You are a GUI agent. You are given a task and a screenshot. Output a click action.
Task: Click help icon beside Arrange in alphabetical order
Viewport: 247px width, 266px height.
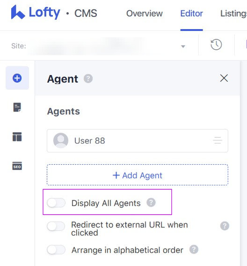[x=194, y=250]
